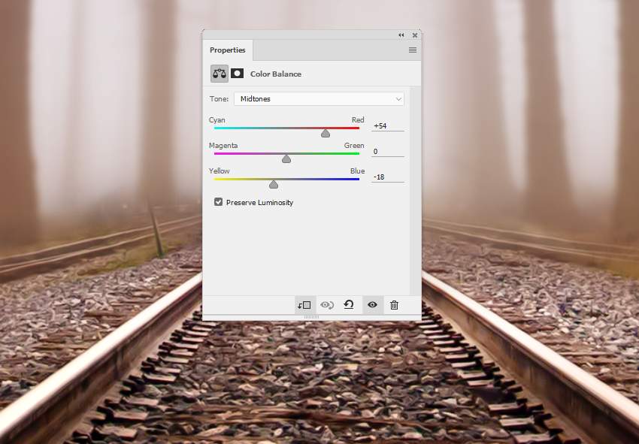Collapse the panel with the double-arrow icon
Screen dimensions: 639x444
pos(401,35)
